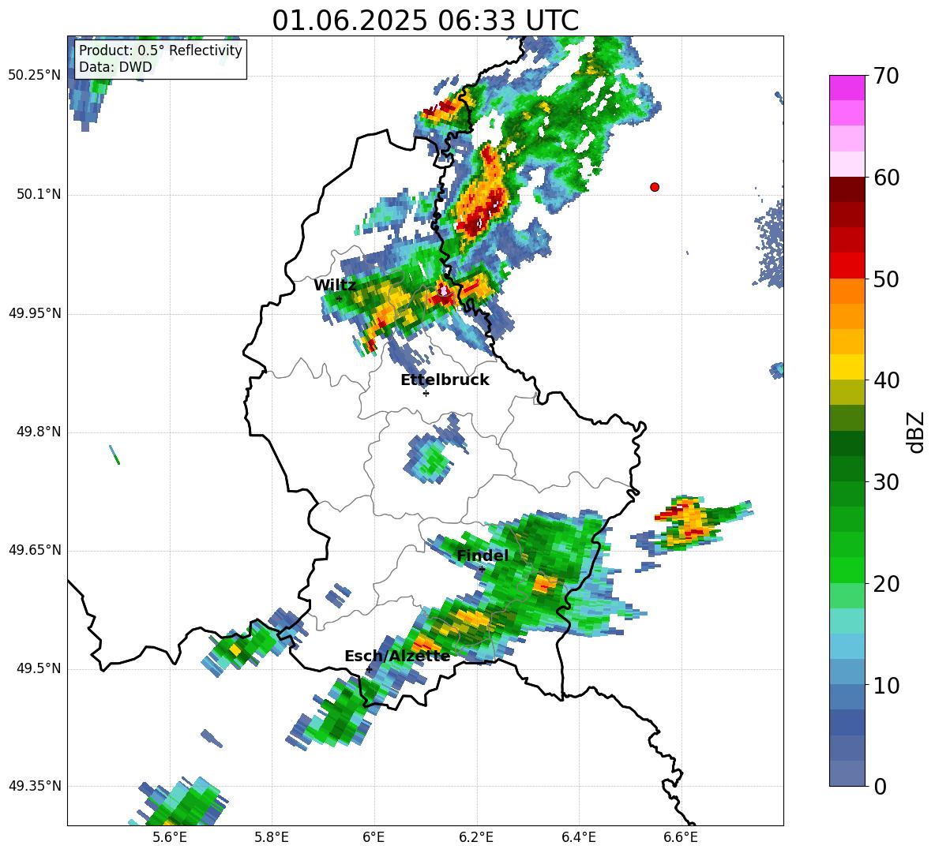935x853 pixels.
Task: Pick the yellow colorbar segment above 40
Action: coord(847,367)
